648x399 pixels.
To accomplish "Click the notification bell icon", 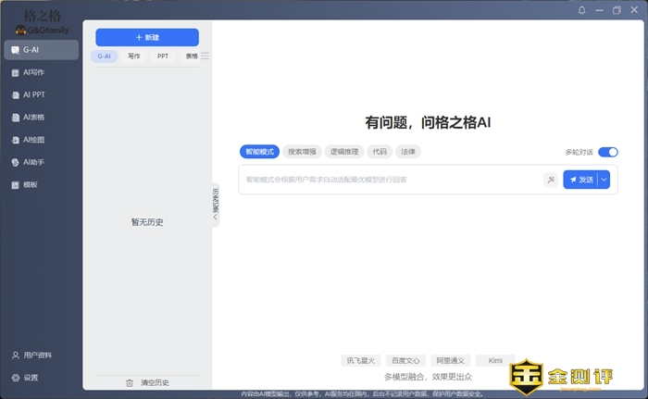I will 582,10.
